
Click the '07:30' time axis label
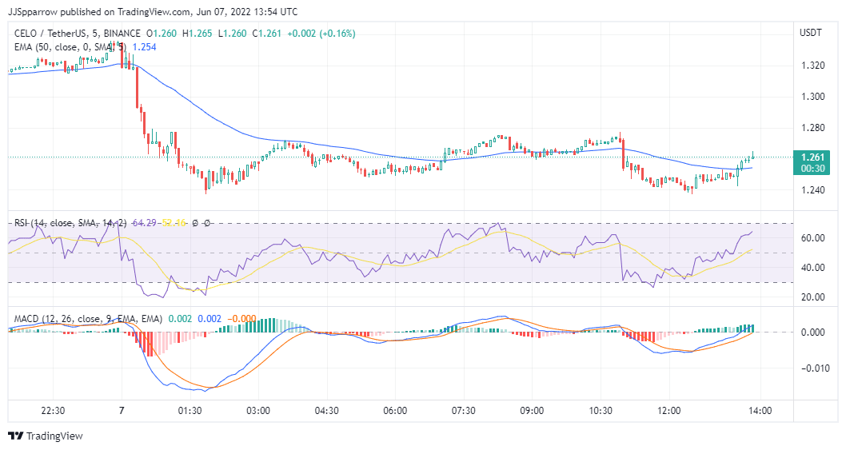pos(464,411)
